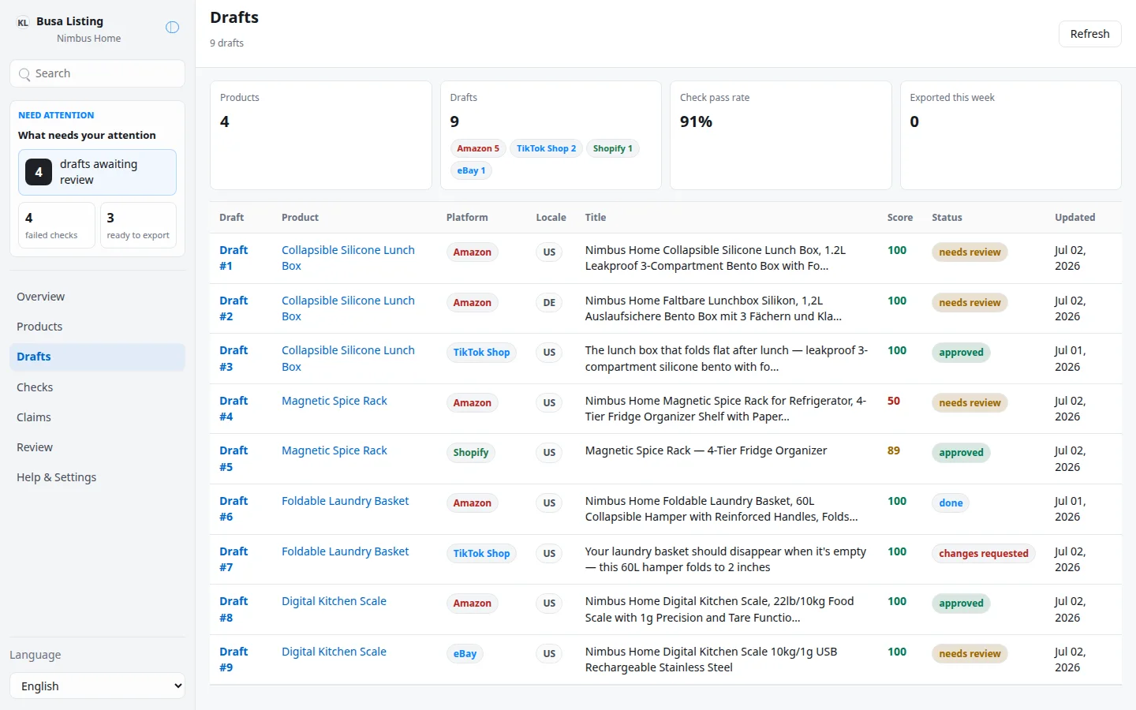Open Help & Settings
Screen dimensions: 1136x710
point(97,477)
